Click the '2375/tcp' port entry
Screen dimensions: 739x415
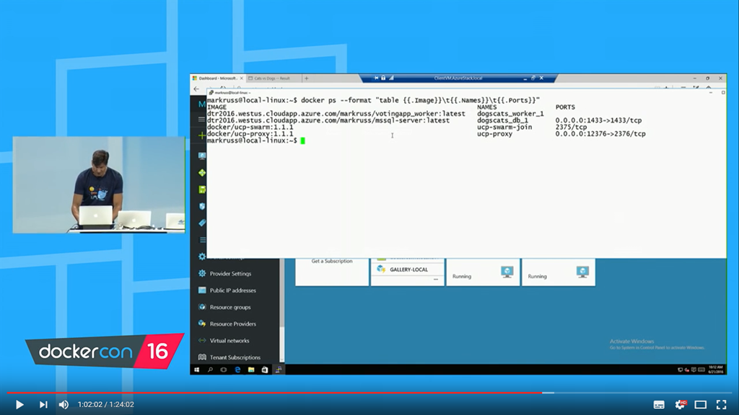[572, 127]
